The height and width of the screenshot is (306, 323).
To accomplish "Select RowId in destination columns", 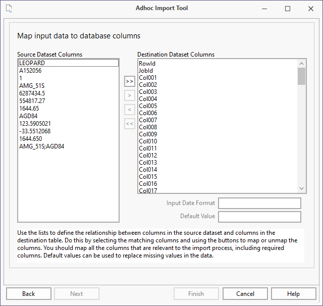I will click(147, 64).
